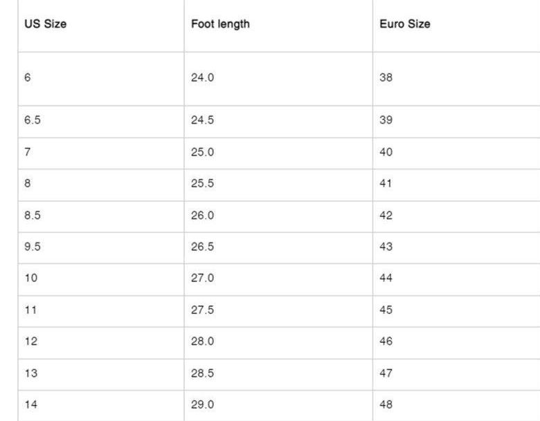Click the Foot length column header
This screenshot has width=540, height=421.
click(x=220, y=24)
